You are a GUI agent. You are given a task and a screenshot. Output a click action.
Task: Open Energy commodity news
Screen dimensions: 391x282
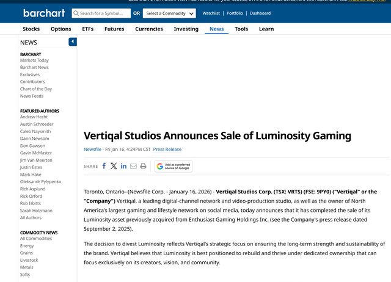[27, 245]
